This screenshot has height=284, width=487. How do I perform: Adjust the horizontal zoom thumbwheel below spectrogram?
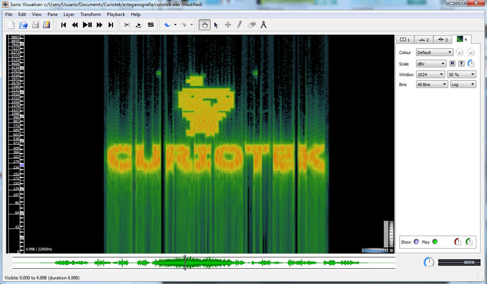375,250
